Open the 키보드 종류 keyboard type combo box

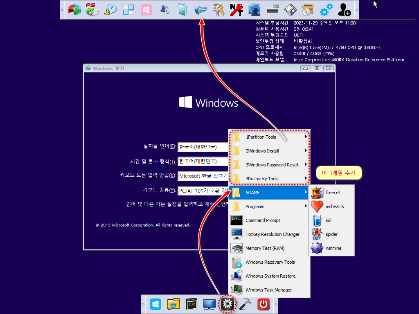pyautogui.click(x=203, y=191)
